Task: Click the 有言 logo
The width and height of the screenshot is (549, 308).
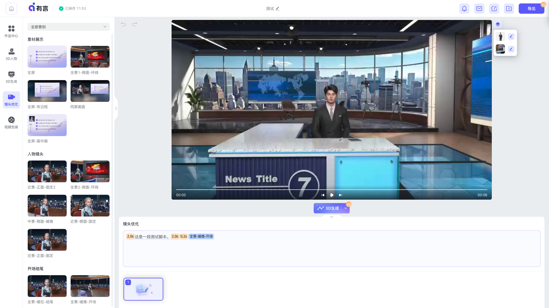Action: point(38,8)
